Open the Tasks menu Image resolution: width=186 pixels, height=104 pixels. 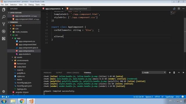pos(37,5)
